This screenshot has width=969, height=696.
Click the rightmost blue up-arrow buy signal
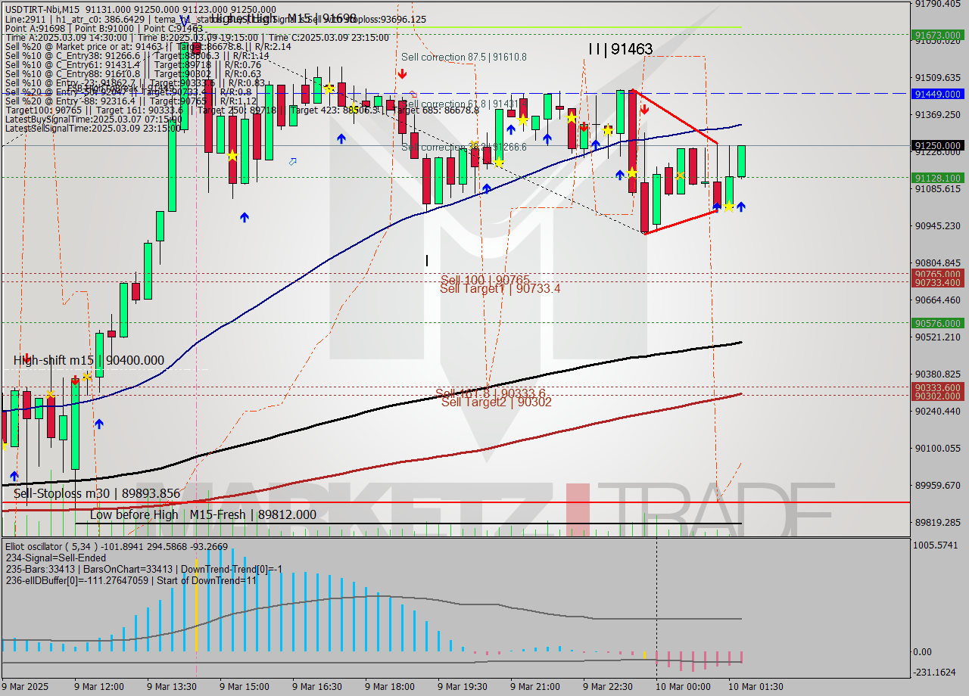tap(740, 207)
